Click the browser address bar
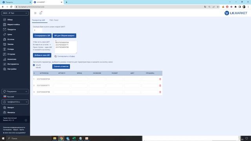251x141 pixels. pos(109,7)
